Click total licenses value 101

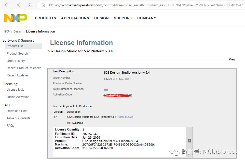pos(106,90)
